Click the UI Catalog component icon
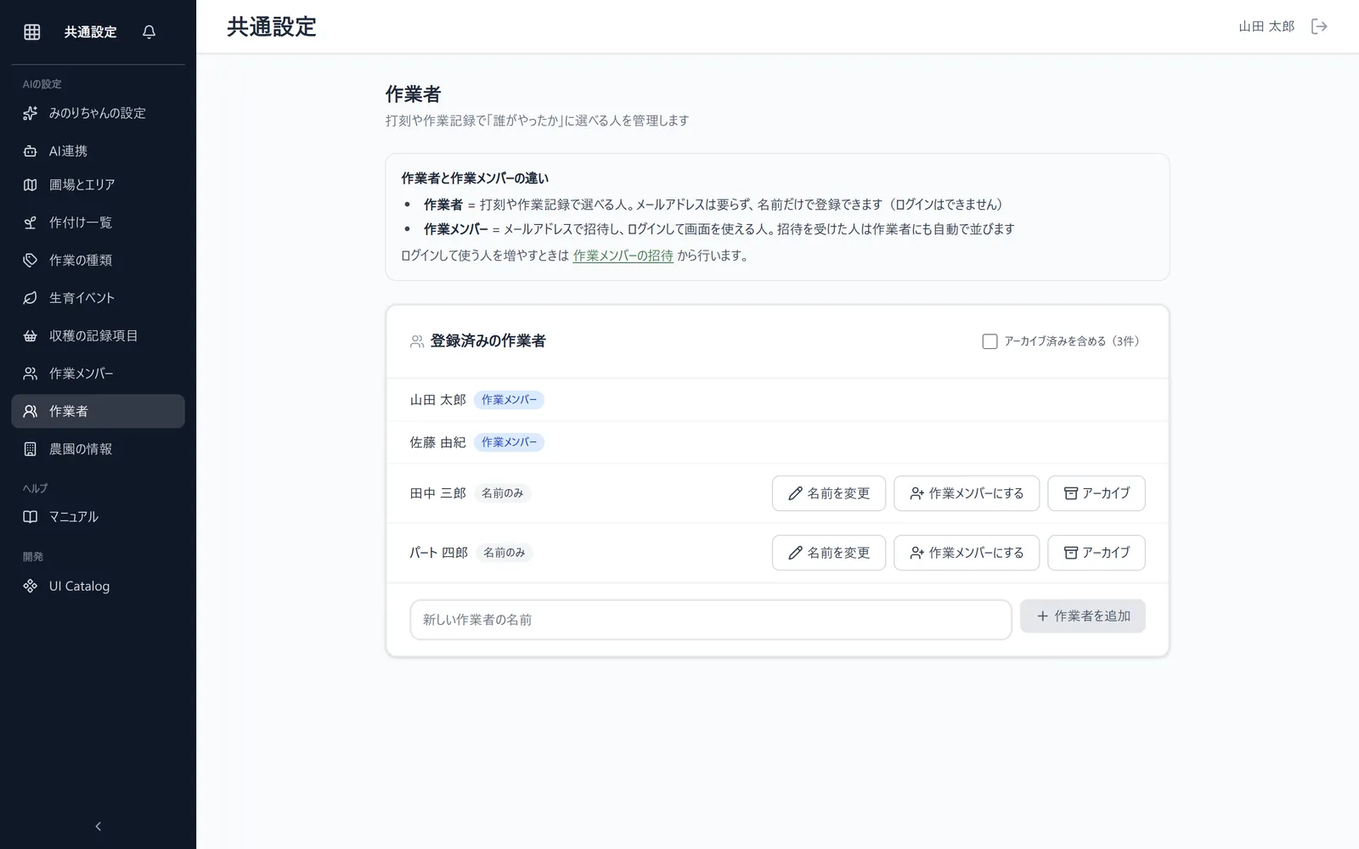The image size is (1359, 849). [x=31, y=586]
